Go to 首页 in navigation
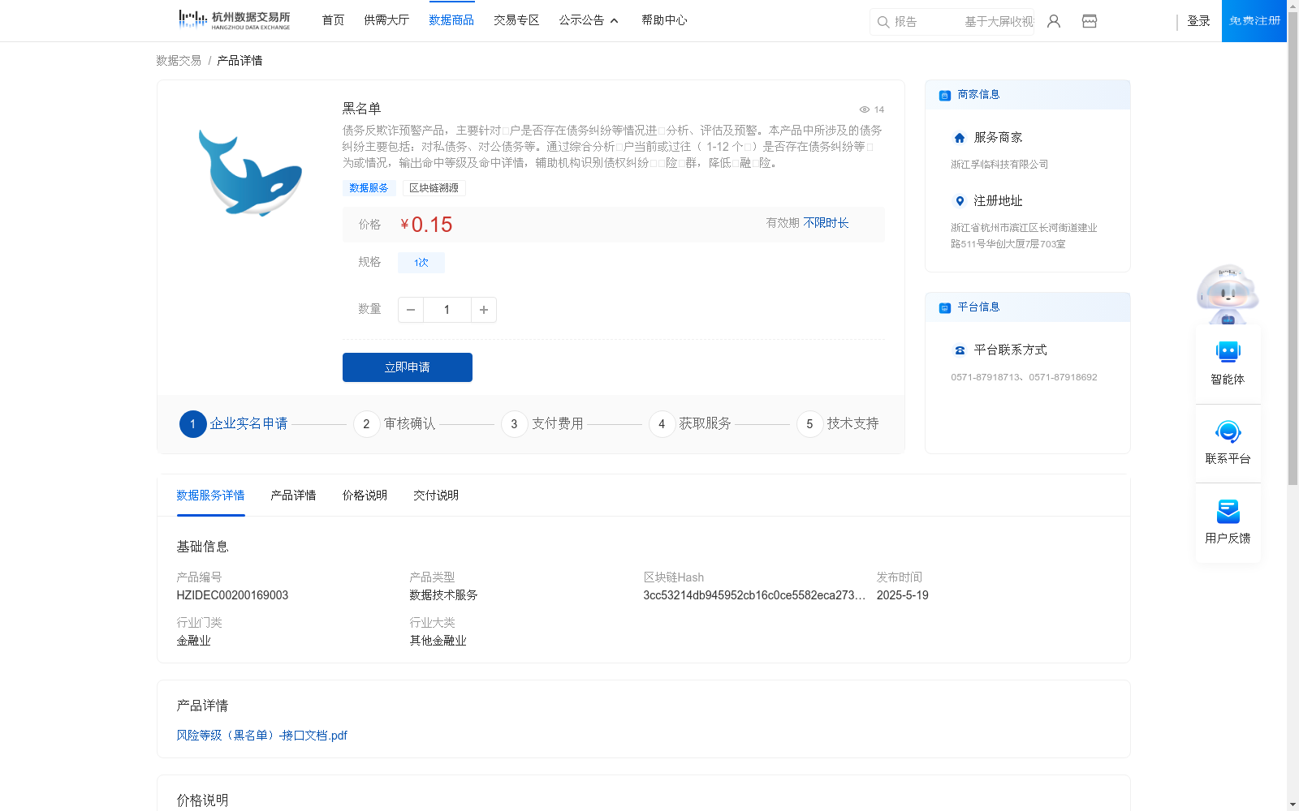Screen dimensions: 1299x811 click(x=333, y=20)
